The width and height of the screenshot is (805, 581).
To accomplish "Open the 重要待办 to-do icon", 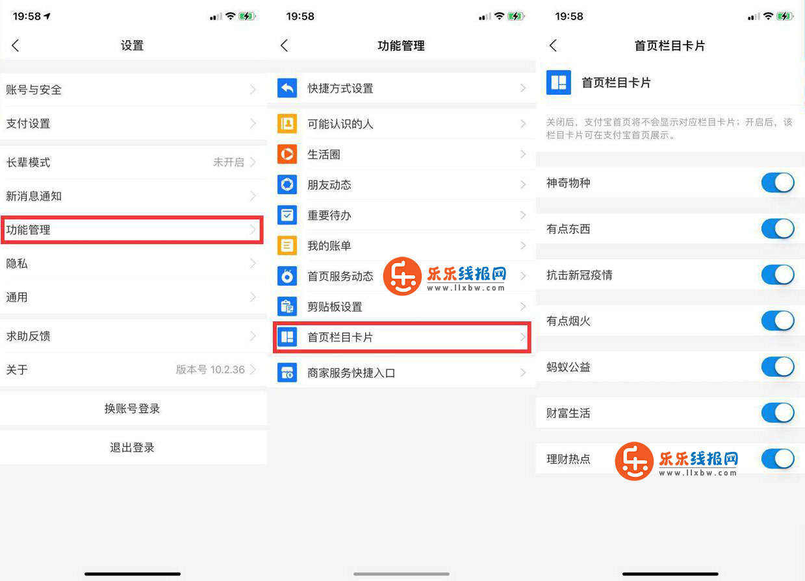I will (287, 215).
